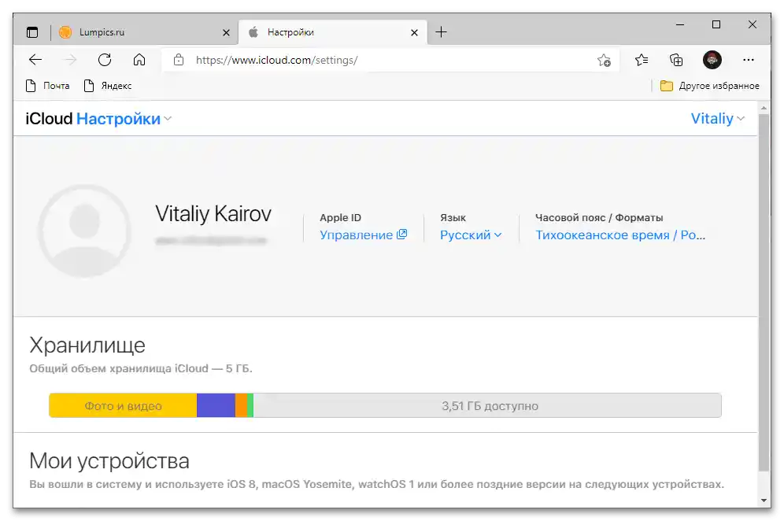This screenshot has width=784, height=521.
Task: Open the Vitaliy account menu
Action: tap(718, 119)
